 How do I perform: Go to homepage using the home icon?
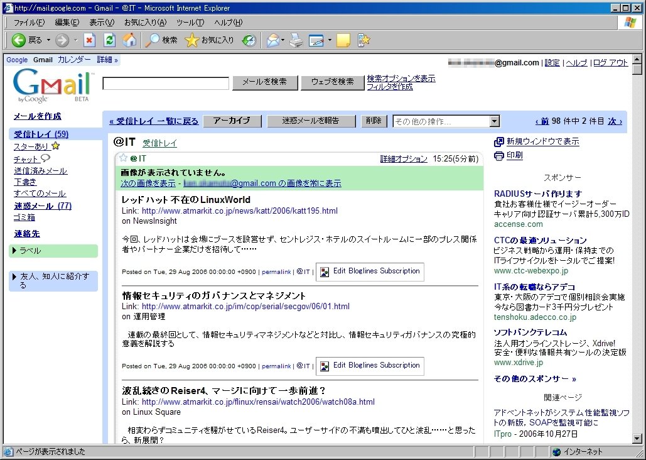point(130,40)
